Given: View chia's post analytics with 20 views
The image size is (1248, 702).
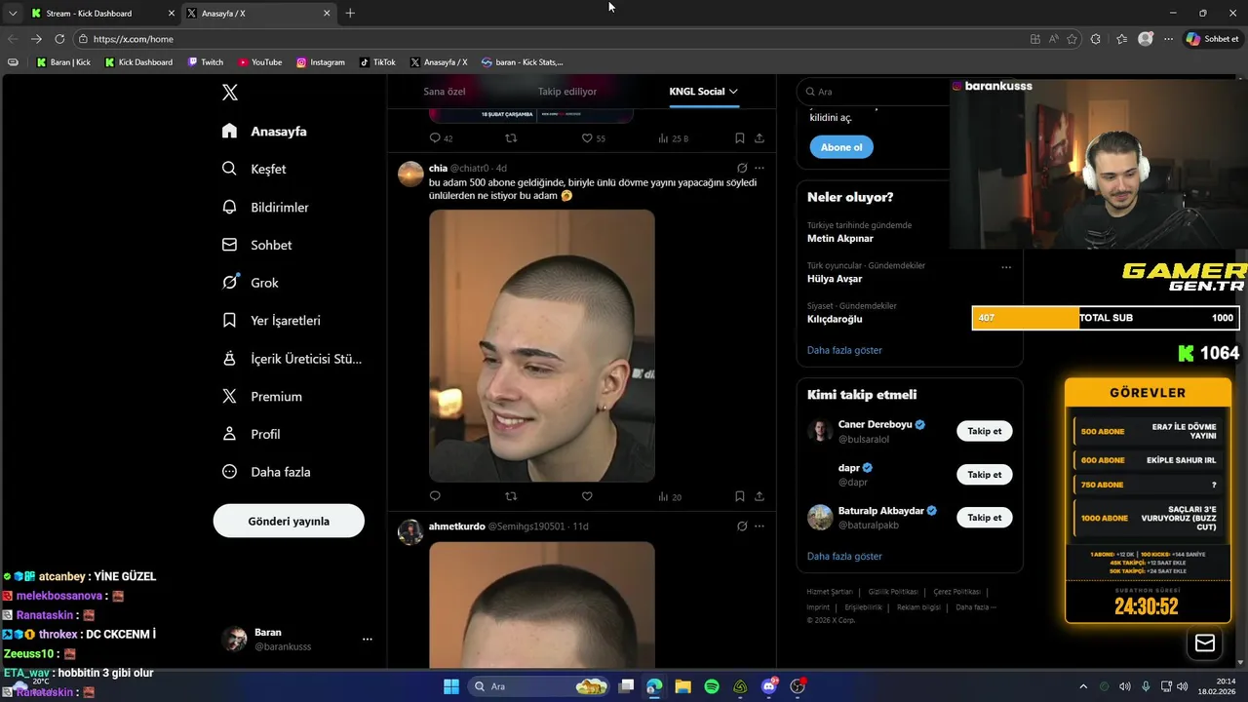Looking at the screenshot, I should point(669,496).
